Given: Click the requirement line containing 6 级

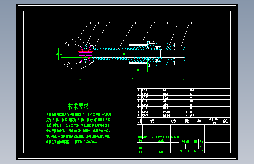Looking at the screenshot, I should 78,120.
